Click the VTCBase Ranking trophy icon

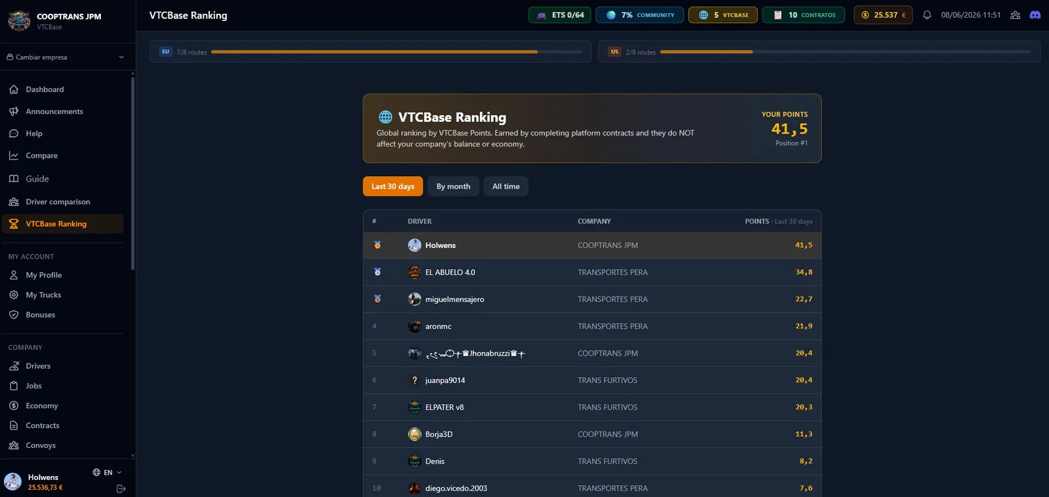point(14,224)
